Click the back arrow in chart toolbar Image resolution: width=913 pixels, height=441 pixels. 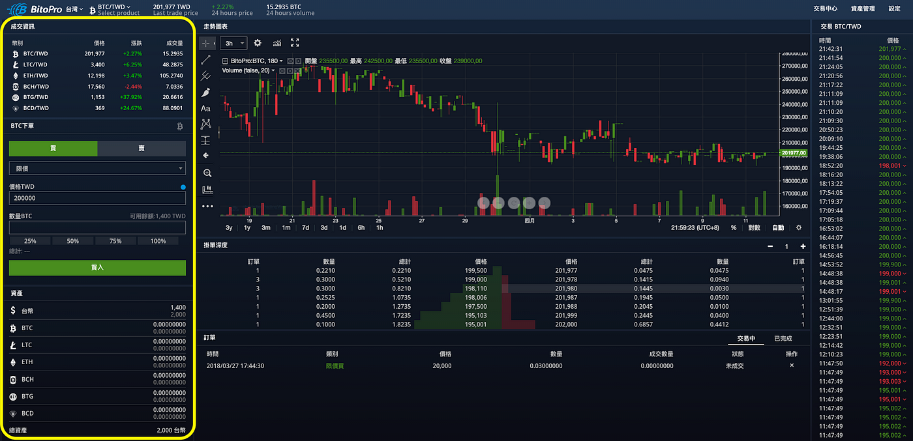tap(206, 156)
